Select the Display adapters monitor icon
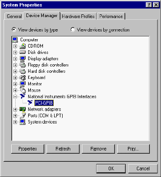161x177 pixels. (23, 58)
